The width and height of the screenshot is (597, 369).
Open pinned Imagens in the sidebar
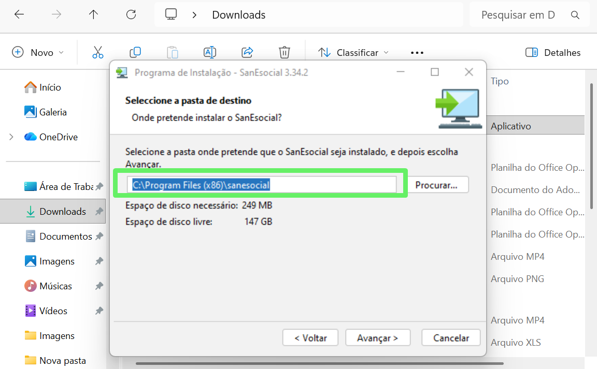pyautogui.click(x=50, y=261)
